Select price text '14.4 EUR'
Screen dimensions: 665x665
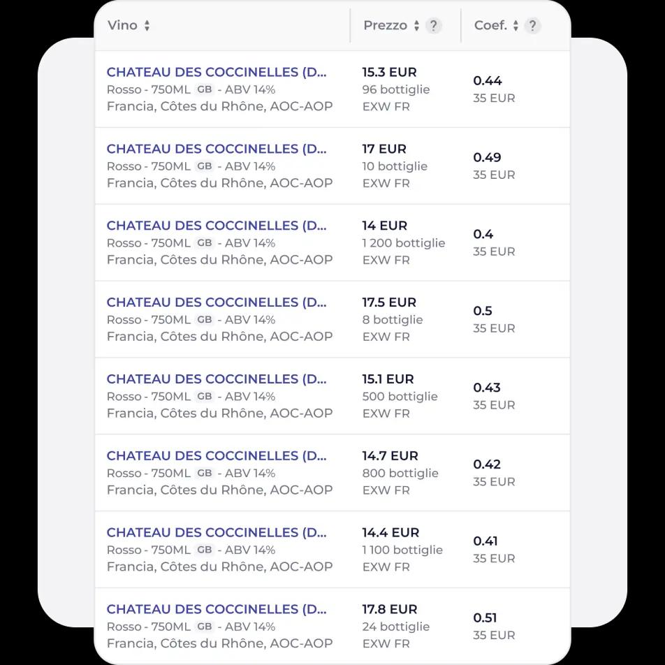pyautogui.click(x=390, y=533)
